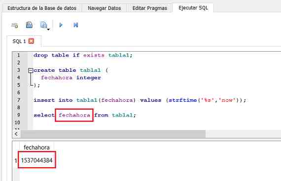Open the save results dropdown arrow
The height and width of the screenshot is (181, 281).
[48, 30]
